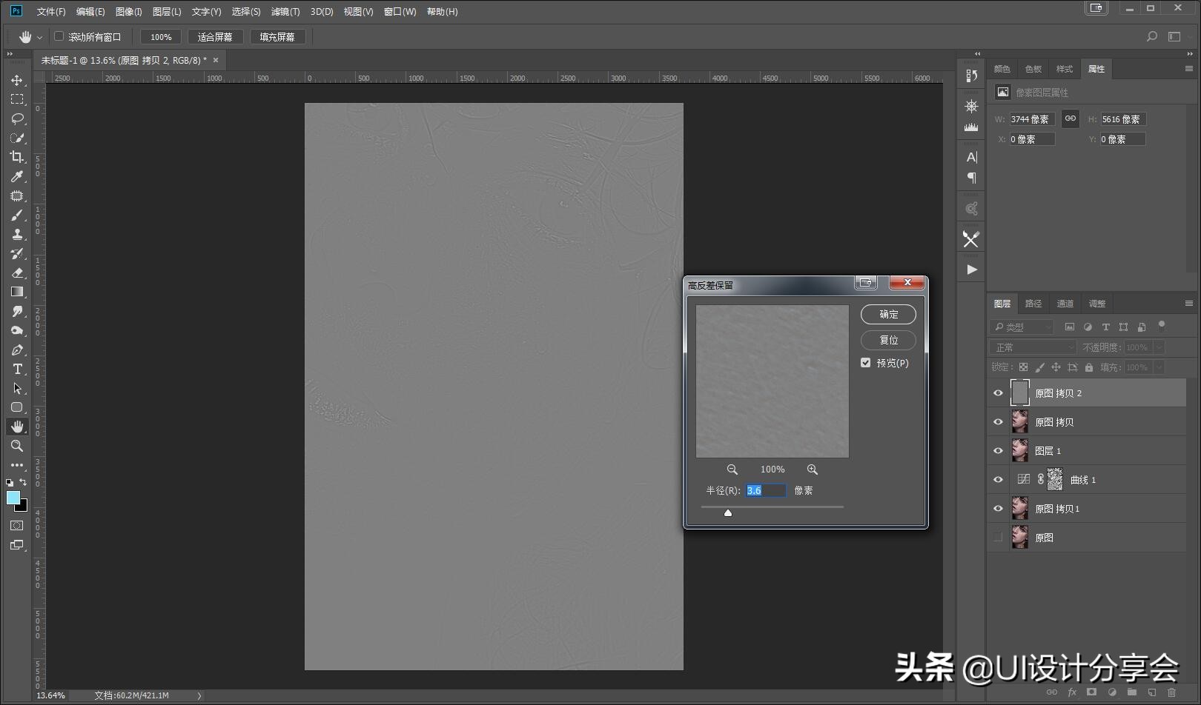Uncheck the 预览(P) preview checkbox
This screenshot has width=1201, height=705.
[865, 363]
